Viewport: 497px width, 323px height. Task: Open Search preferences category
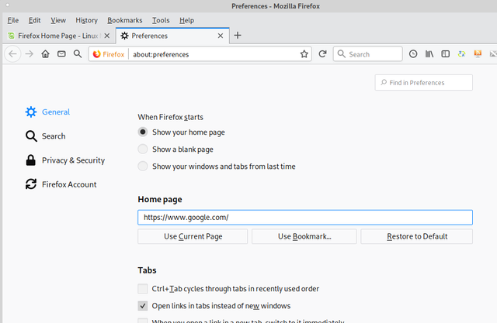(45, 136)
